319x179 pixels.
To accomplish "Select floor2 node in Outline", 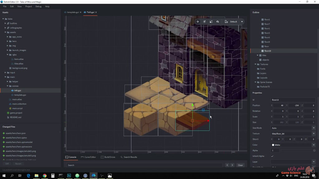I will coord(267,20).
